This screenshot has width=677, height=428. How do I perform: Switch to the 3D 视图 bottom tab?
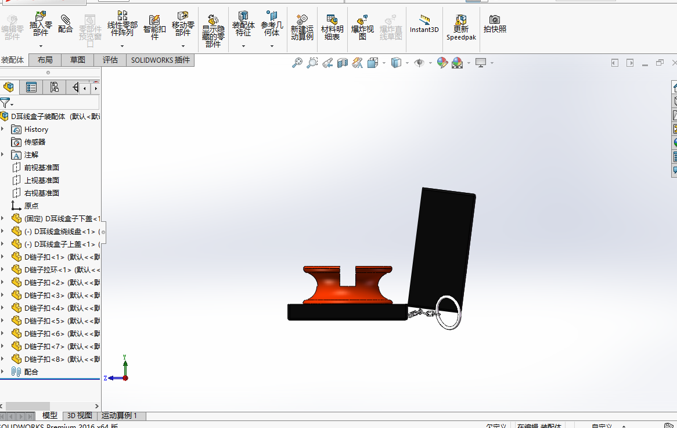(x=80, y=415)
